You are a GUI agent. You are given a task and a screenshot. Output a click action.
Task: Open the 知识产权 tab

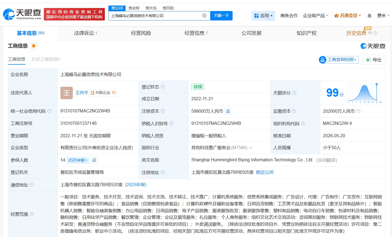coord(307,33)
